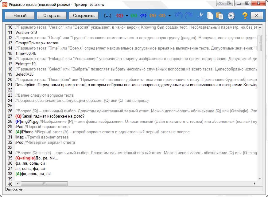Viewport: 268px width, 197px height.
Task: Click the Новый button
Action: coord(20,16)
